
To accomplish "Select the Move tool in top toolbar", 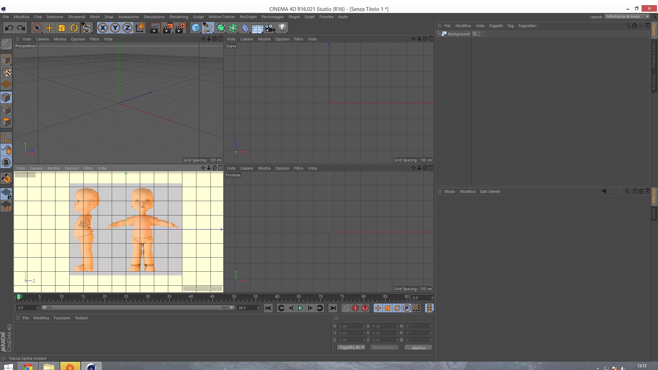I will tap(49, 28).
